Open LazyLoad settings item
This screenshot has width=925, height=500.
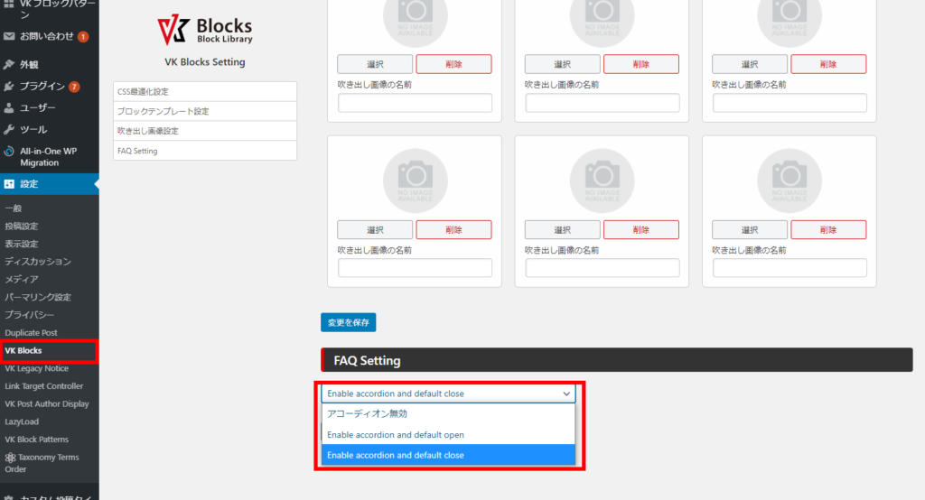22,421
